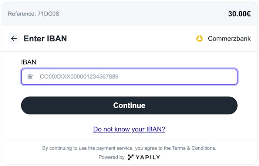Click the bank building icon inside IBAN field
Viewport: 259px width, 166px height.
click(30, 77)
